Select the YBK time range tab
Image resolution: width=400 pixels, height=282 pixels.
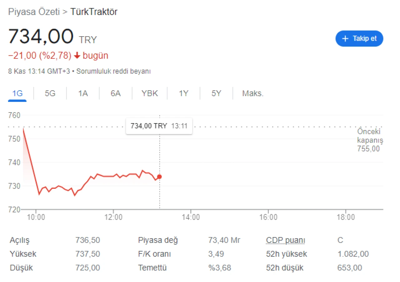pos(150,93)
